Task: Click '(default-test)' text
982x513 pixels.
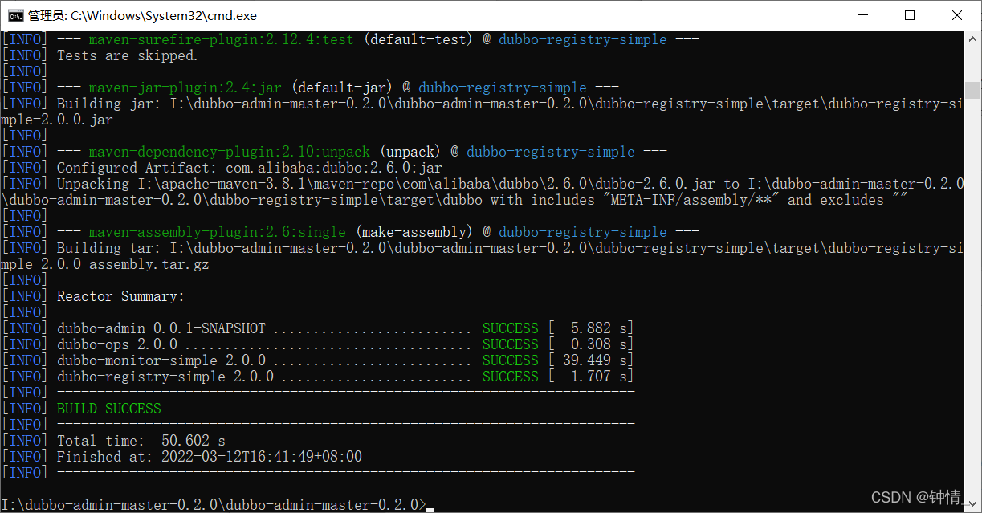Action: (x=418, y=39)
